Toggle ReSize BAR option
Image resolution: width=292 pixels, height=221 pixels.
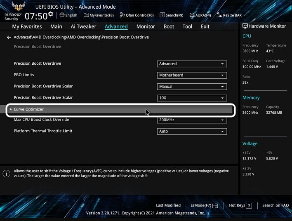[x=229, y=15]
